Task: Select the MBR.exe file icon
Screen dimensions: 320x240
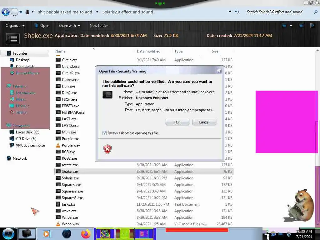Action: 58,132
